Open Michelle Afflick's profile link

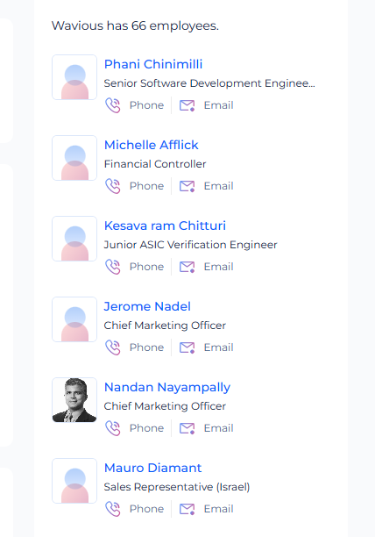click(151, 145)
